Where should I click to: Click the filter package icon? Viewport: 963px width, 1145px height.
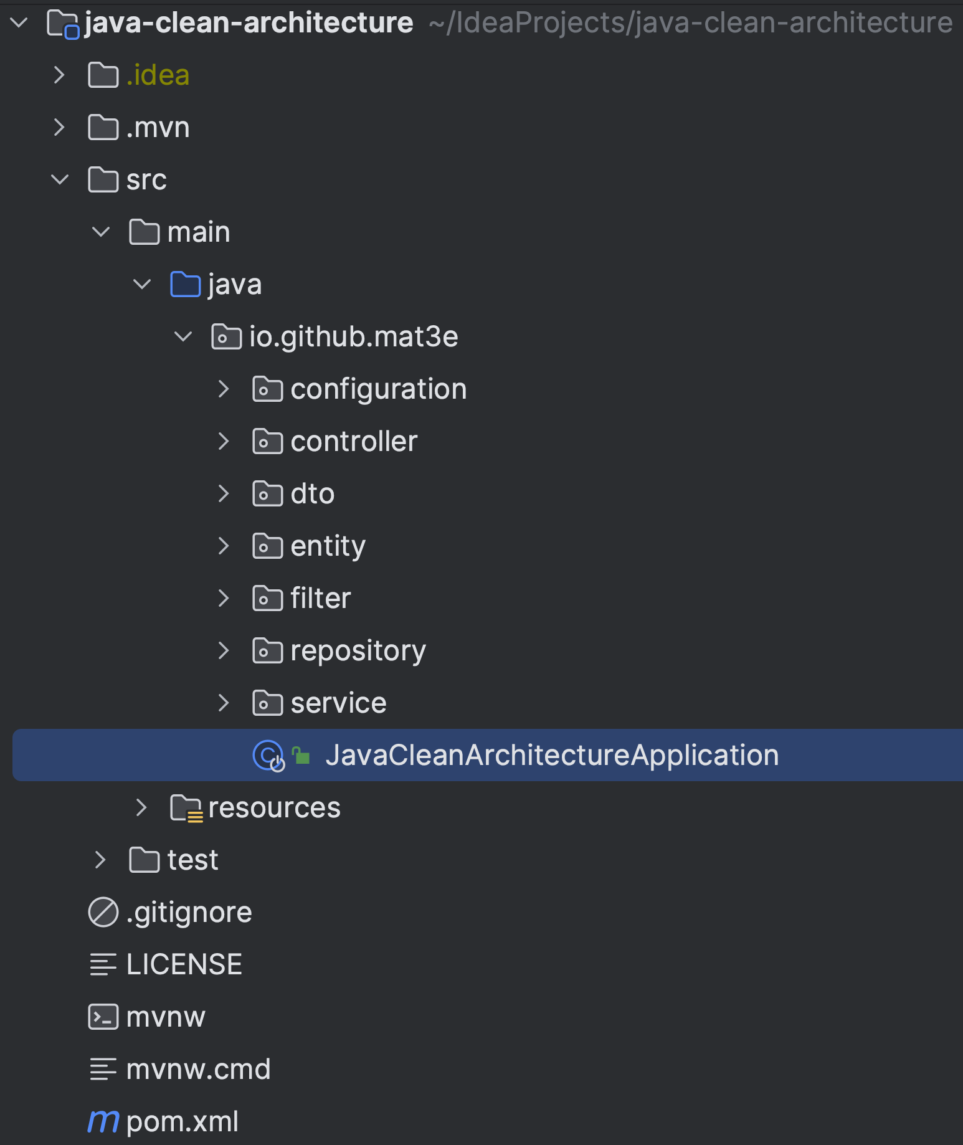[x=268, y=599]
